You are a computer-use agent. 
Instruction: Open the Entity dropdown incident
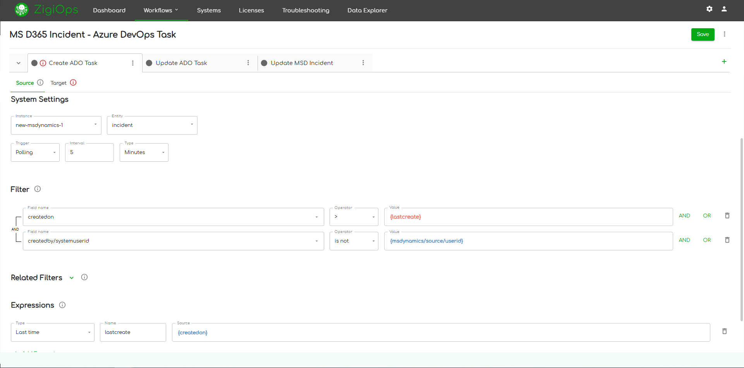click(x=152, y=125)
